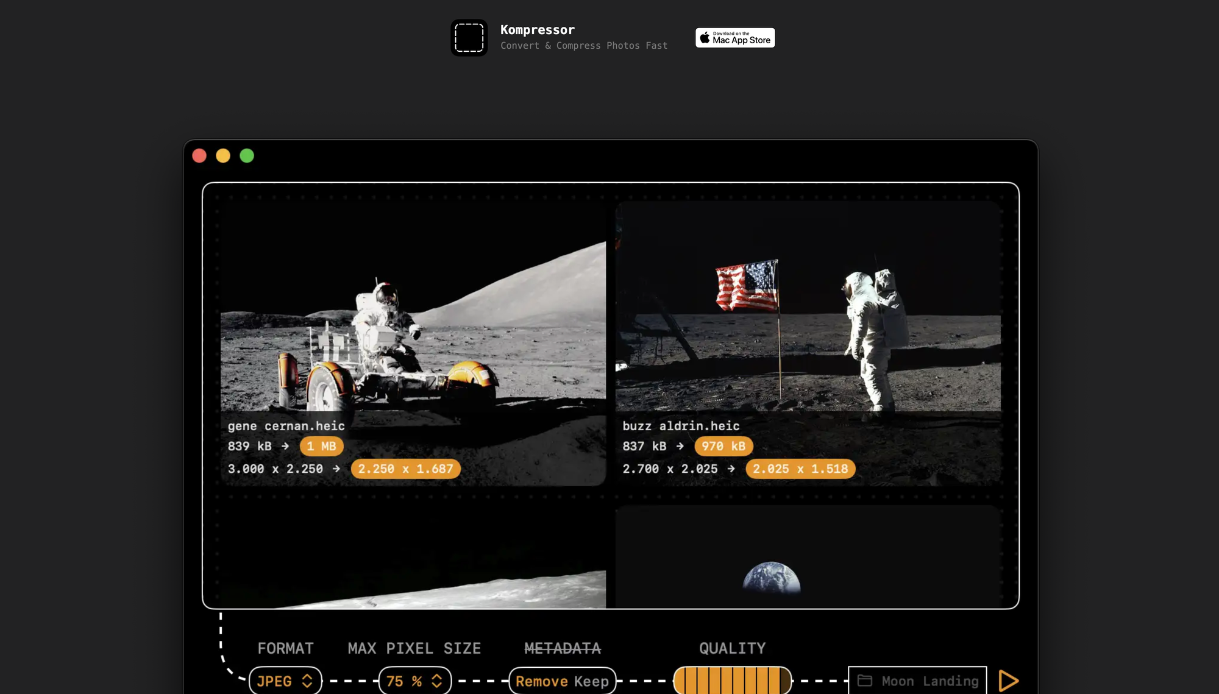Click the orange play button to start compression
The height and width of the screenshot is (694, 1219).
pyautogui.click(x=1008, y=681)
